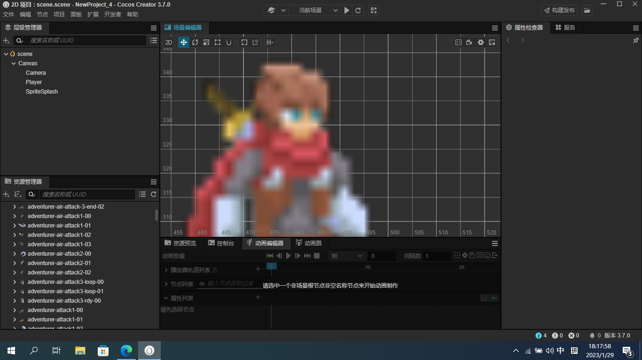642x360 pixels.
Task: Refresh the asset manager list
Action: tap(154, 194)
